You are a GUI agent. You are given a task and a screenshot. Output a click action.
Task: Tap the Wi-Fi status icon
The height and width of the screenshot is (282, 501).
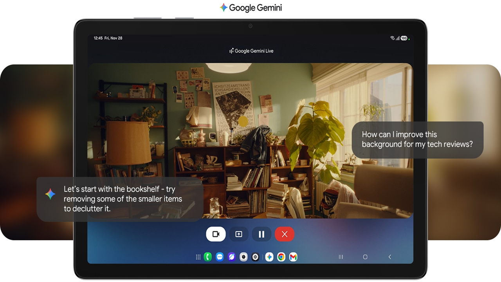(392, 38)
